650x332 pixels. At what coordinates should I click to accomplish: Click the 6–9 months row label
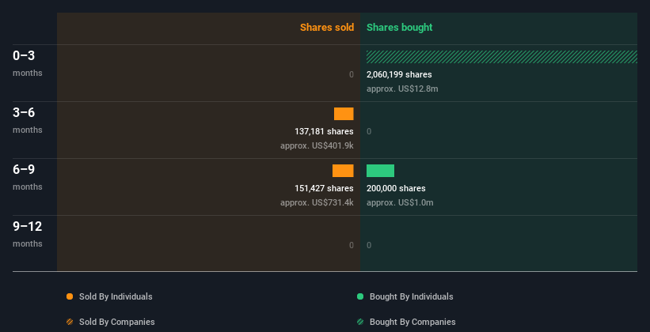click(x=28, y=177)
